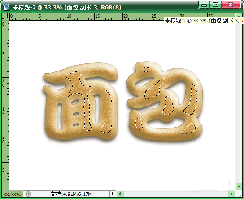Click the vertical ruler at mark 5

coord(4,53)
